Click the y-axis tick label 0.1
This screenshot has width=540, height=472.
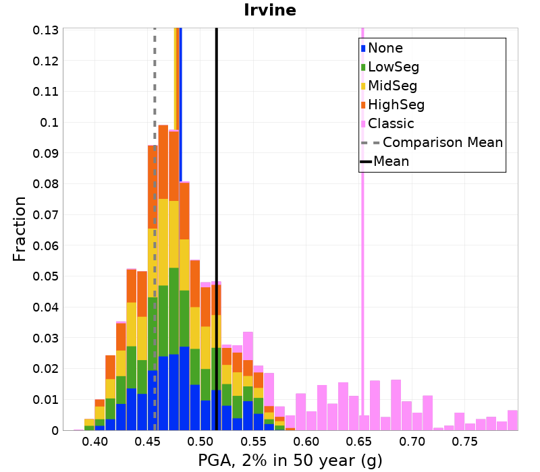point(49,123)
